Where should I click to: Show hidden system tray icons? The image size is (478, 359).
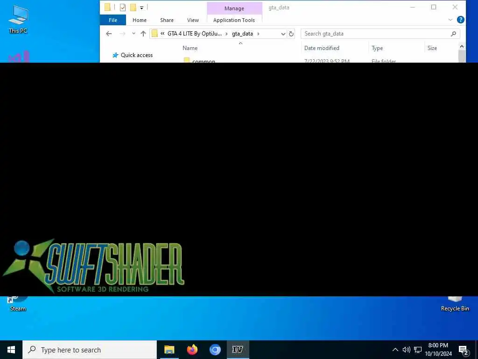point(395,350)
